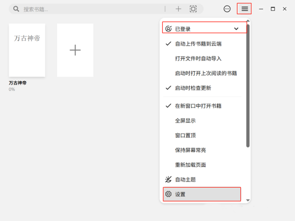Screen dimensions: 295x221
Task: Click the menu scroll up arrow
Action: (x=248, y=21)
